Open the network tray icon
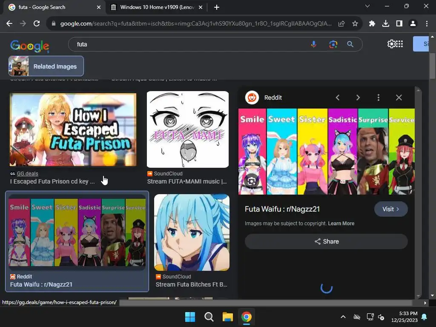This screenshot has width=436, height=327. click(x=370, y=317)
